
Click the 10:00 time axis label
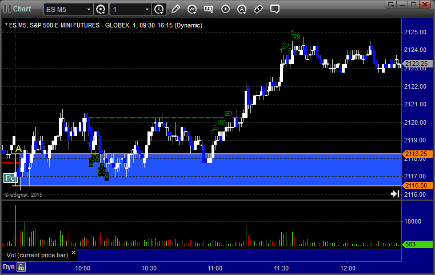coord(83,268)
